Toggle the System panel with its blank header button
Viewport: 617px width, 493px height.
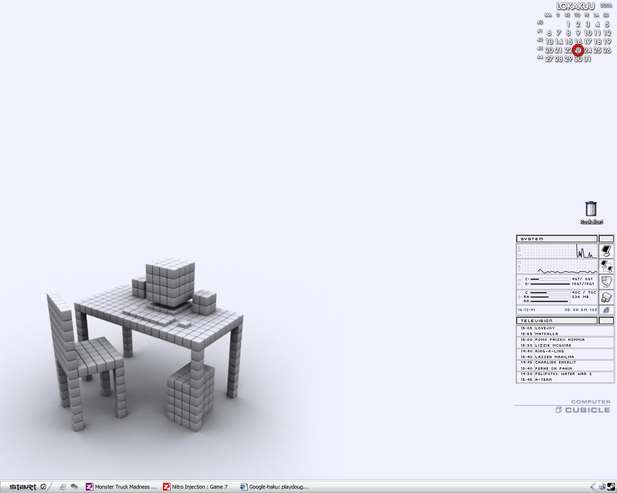606,239
